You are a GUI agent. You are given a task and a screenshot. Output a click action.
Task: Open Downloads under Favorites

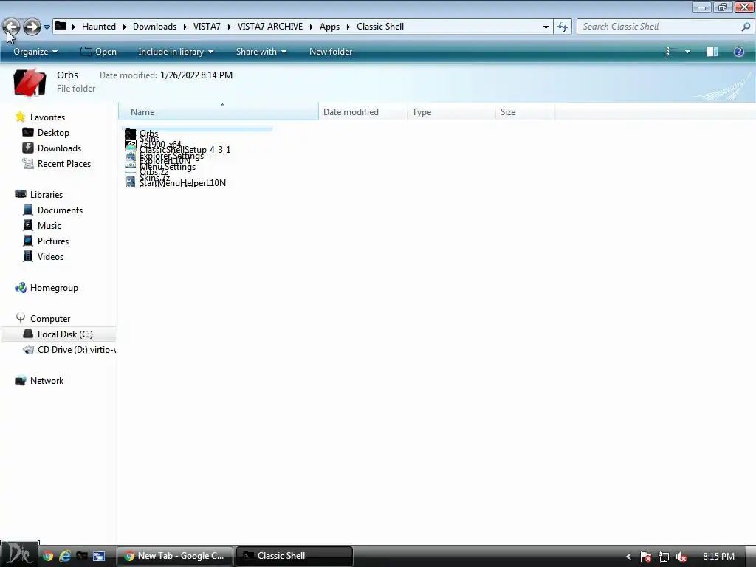click(x=59, y=148)
